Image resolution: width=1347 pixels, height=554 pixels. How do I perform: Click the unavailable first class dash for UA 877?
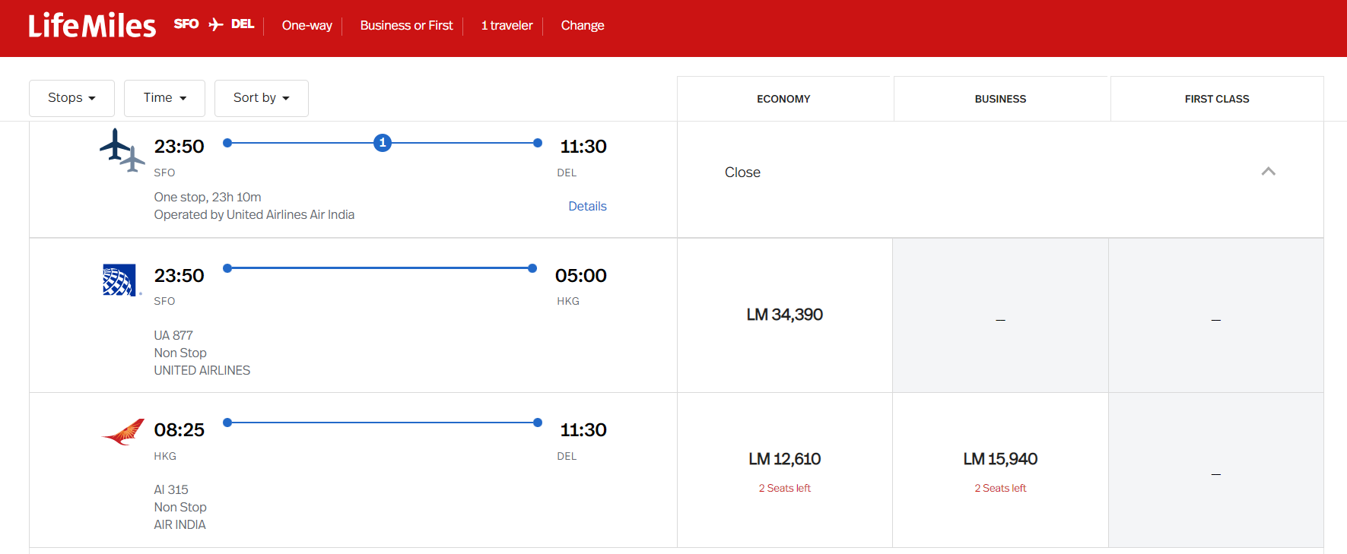(1216, 320)
